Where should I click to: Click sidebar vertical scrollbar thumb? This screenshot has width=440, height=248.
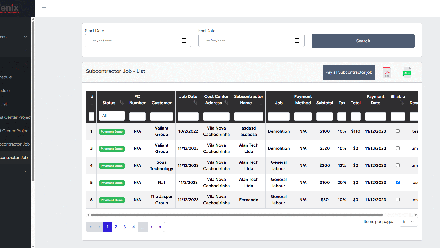33,101
